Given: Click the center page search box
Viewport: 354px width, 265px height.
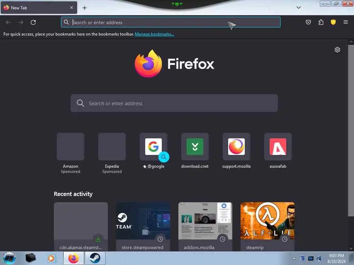Looking at the screenshot, I should (x=174, y=103).
